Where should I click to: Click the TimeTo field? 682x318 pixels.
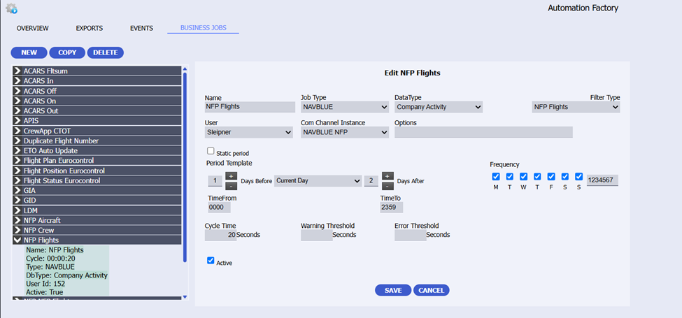point(392,208)
